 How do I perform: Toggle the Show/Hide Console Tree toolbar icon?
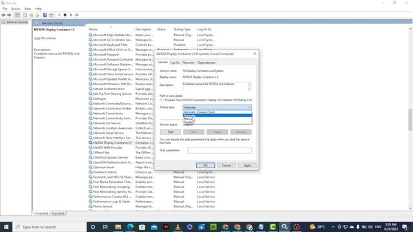pos(17,15)
